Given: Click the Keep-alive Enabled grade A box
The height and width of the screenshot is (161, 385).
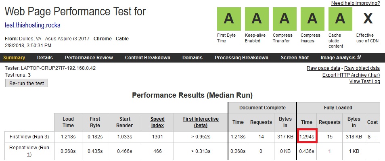Looking at the screenshot, I should coord(257,19).
